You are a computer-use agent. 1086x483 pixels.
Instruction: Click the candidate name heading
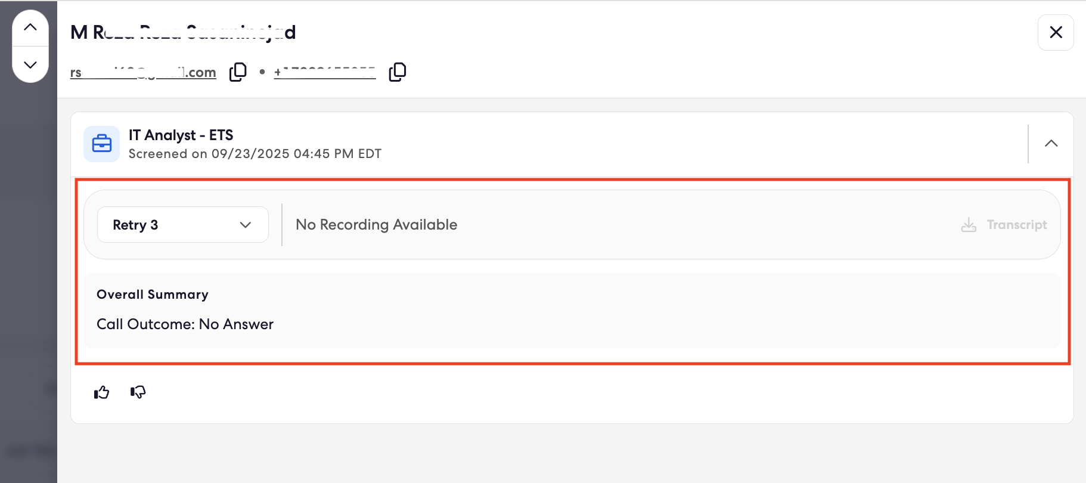click(x=183, y=32)
